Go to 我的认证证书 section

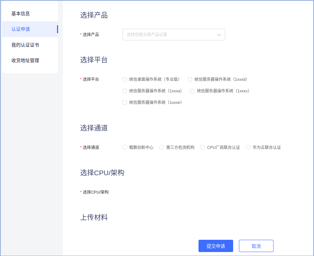coord(25,45)
